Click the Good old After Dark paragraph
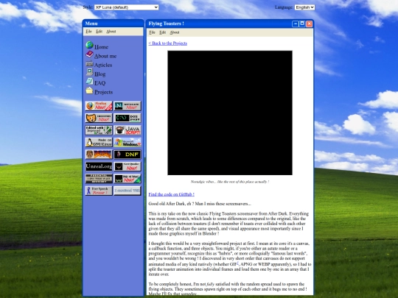This screenshot has height=298, width=398. (x=200, y=204)
